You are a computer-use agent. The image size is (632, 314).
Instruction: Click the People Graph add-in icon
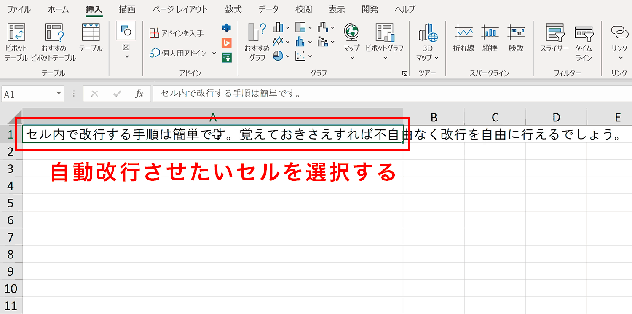pos(227,57)
